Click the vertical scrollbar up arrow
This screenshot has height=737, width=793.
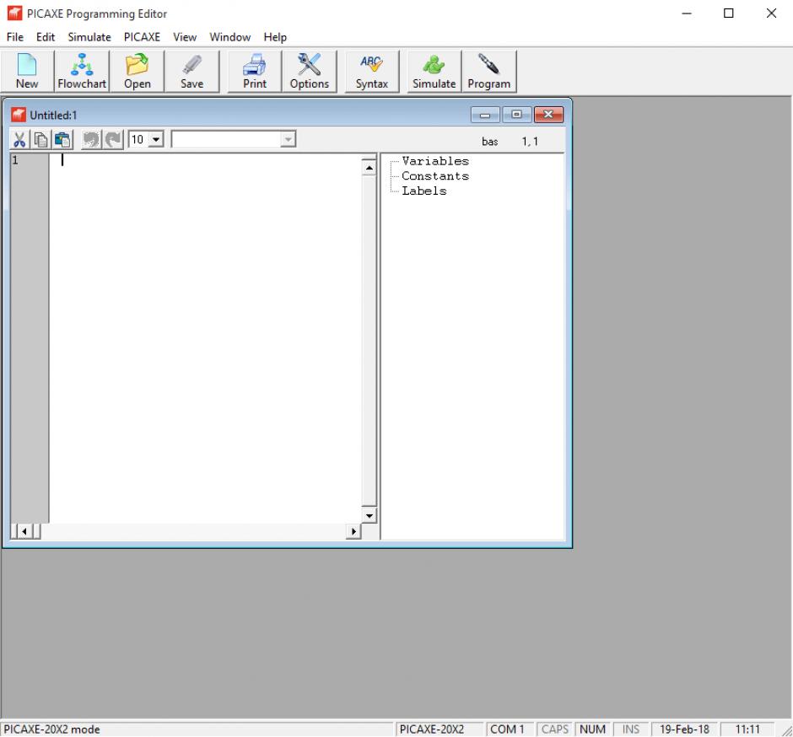pyautogui.click(x=370, y=167)
